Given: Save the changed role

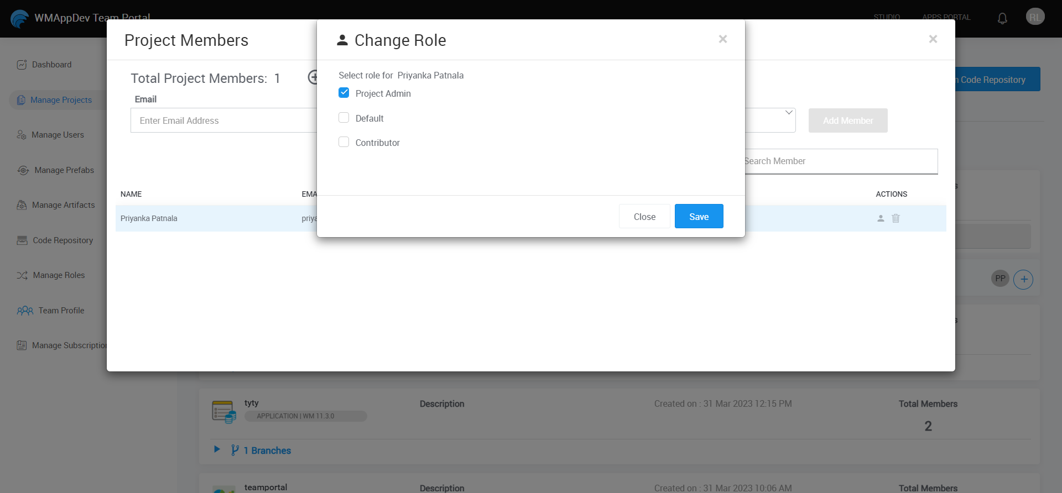Looking at the screenshot, I should (x=699, y=217).
